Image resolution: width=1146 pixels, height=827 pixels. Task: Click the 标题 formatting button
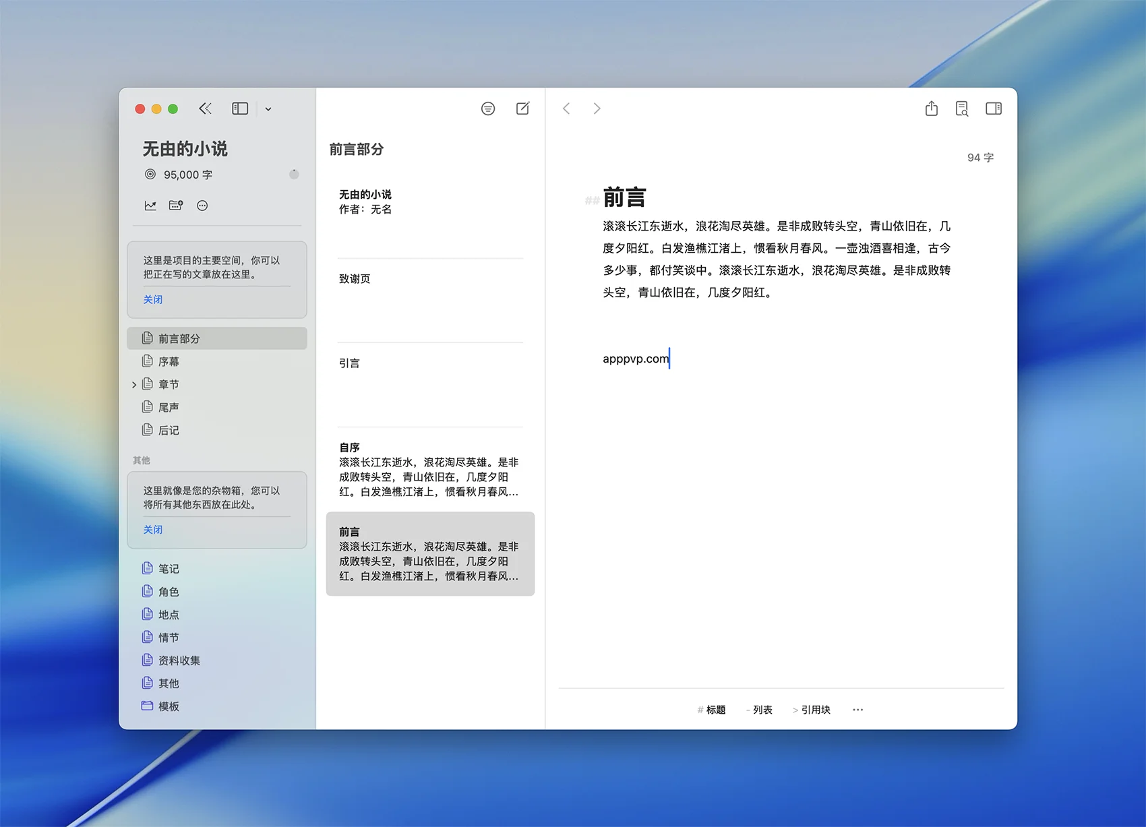712,710
